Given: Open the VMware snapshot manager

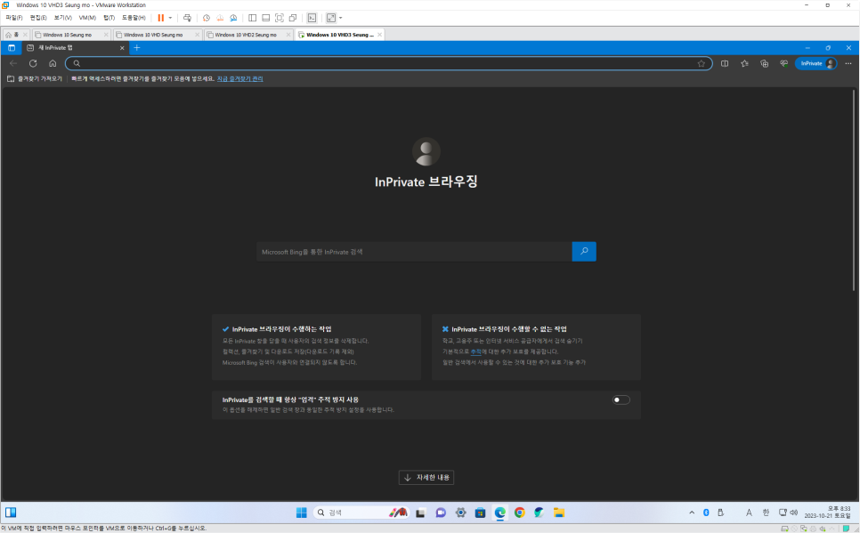Looking at the screenshot, I should (x=233, y=18).
